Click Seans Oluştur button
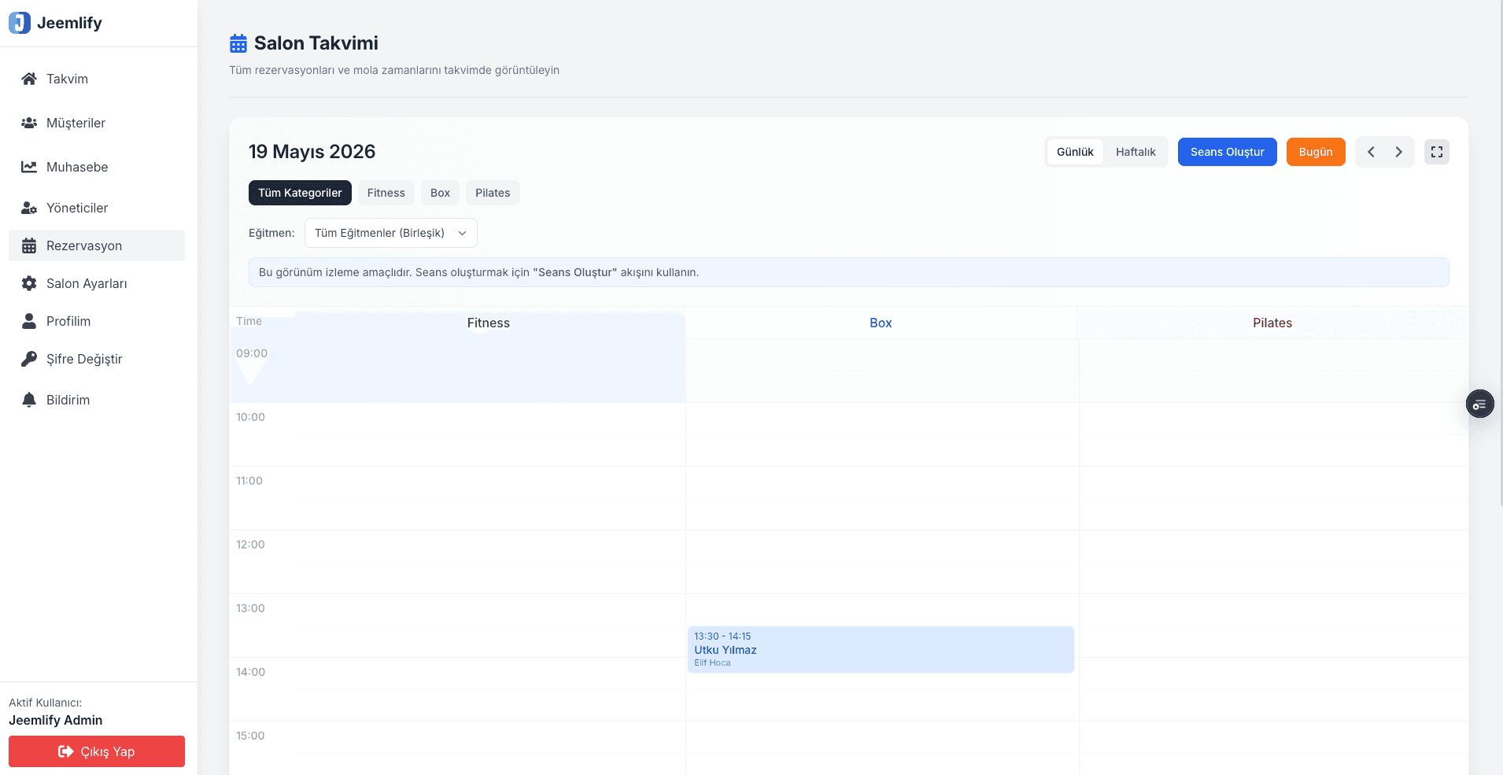This screenshot has height=775, width=1503. pyautogui.click(x=1227, y=152)
